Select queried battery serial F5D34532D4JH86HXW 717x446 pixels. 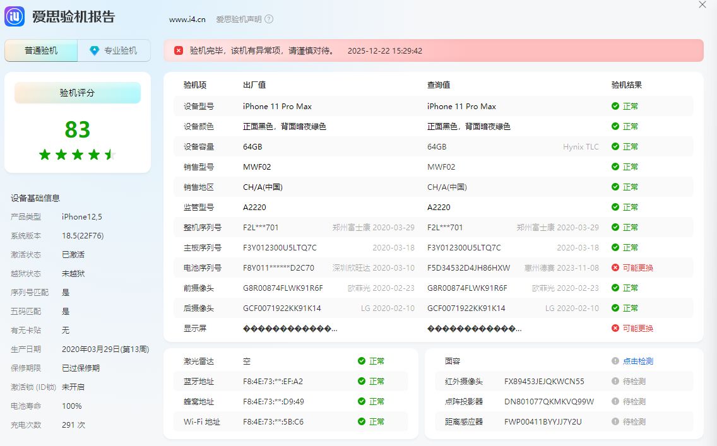point(469,267)
